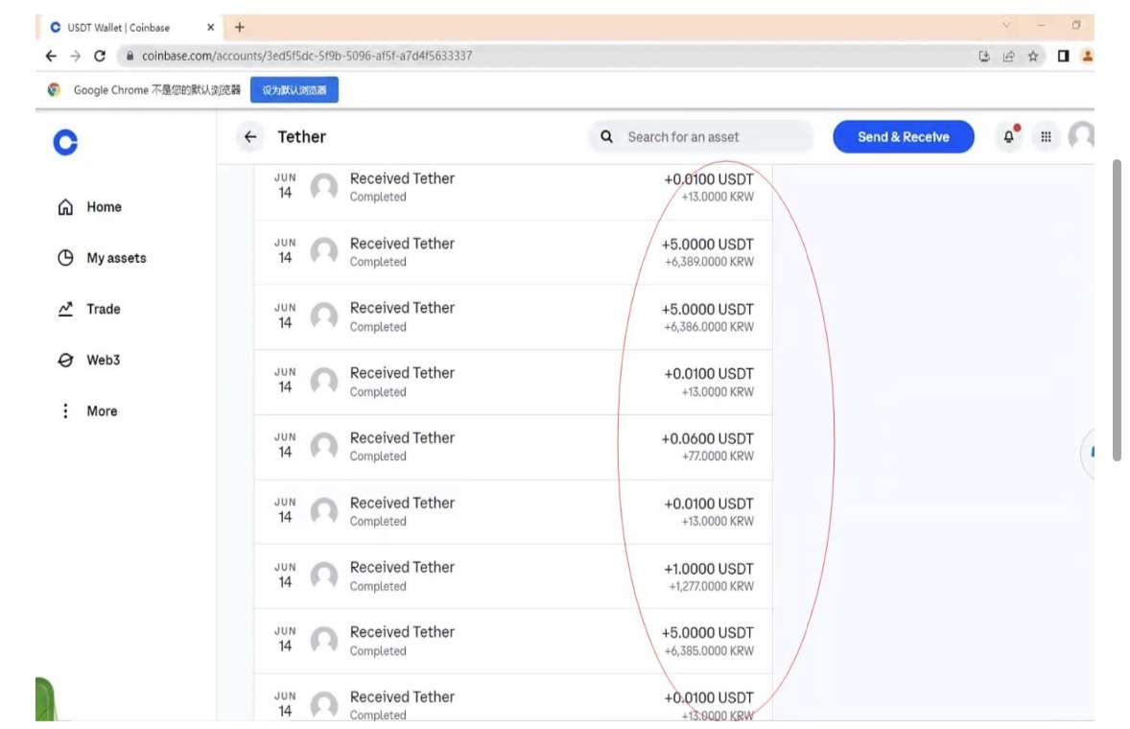
Task: Click the back arrow beside Tether
Action: pos(250,137)
